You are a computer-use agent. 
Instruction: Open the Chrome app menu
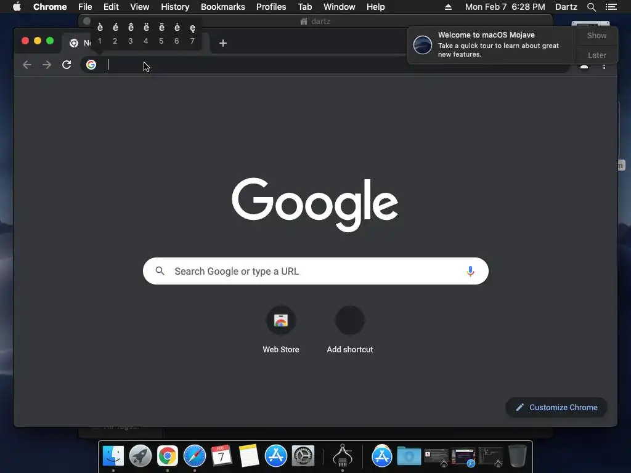pyautogui.click(x=50, y=7)
